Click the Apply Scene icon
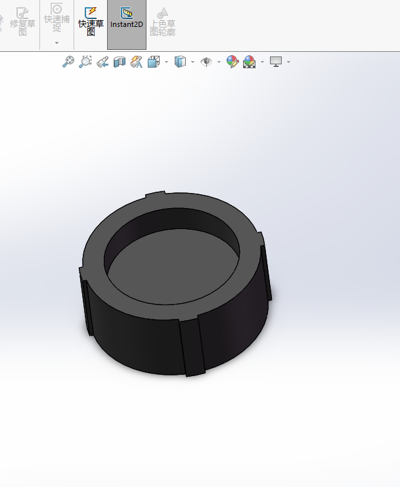 [250, 62]
